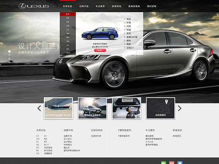Click the 全混动科技 link under its heading
The height and width of the screenshot is (164, 219).
[96, 136]
